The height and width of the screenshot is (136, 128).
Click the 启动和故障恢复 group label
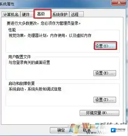coord(22,83)
